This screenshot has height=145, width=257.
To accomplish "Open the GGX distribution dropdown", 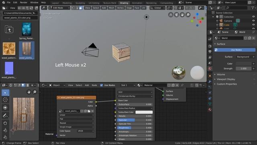I will [x=135, y=92].
